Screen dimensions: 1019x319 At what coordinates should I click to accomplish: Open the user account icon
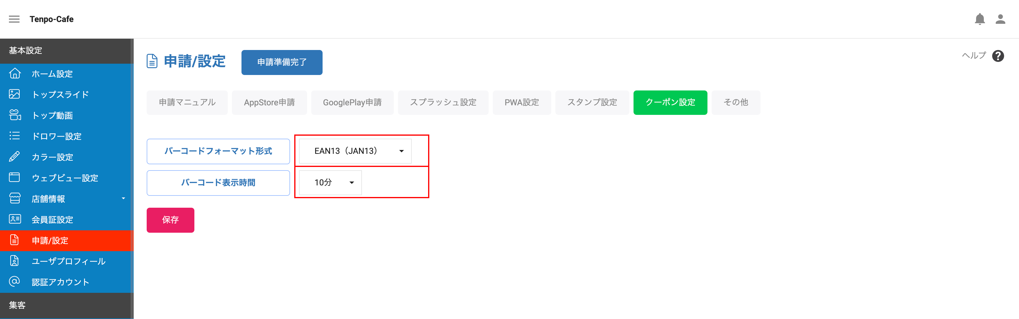pos(1000,19)
